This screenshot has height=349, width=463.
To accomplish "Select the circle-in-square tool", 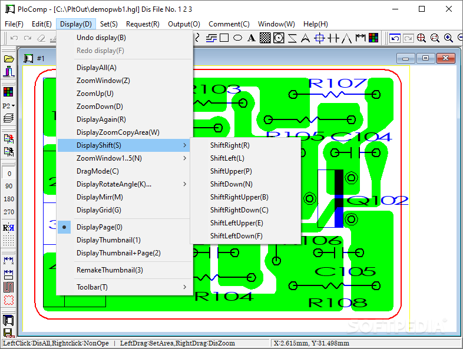I will tap(279, 38).
